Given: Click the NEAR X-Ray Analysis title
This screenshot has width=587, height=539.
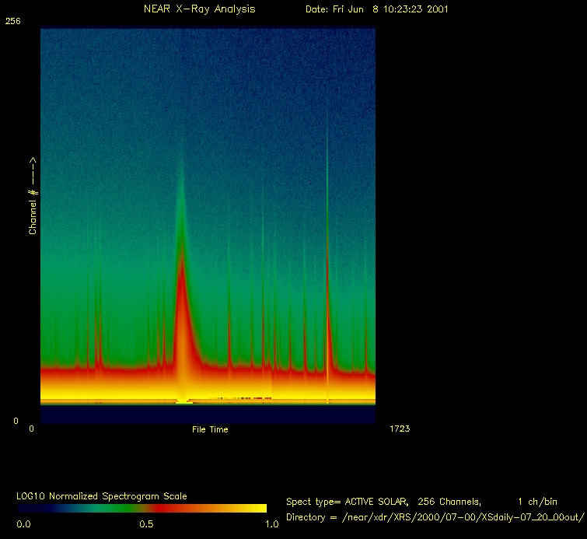Looking at the screenshot, I should [x=199, y=9].
